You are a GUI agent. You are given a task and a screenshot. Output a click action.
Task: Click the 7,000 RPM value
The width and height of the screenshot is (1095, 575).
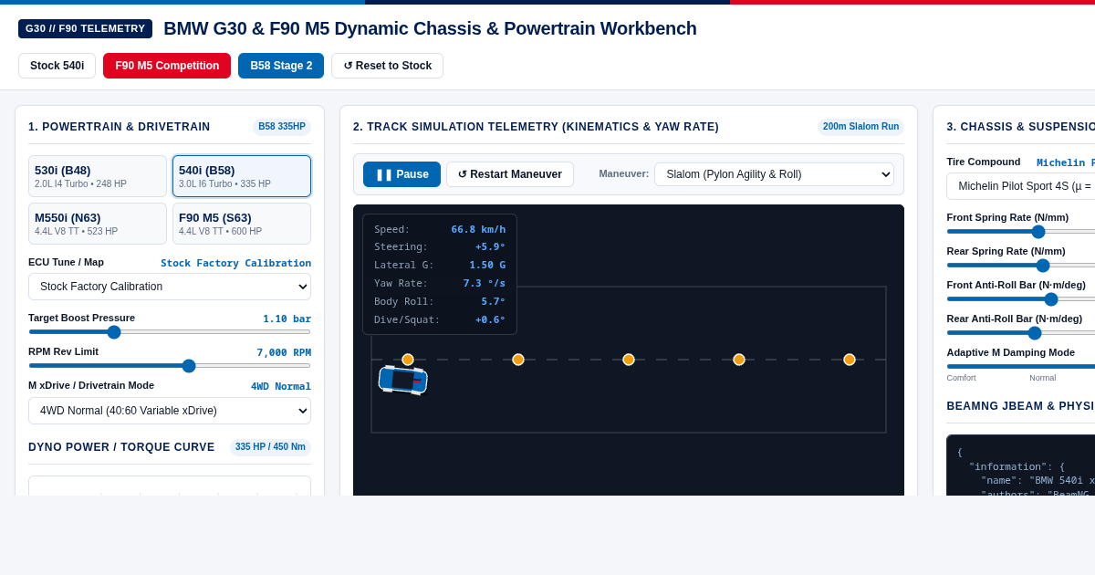tap(284, 352)
